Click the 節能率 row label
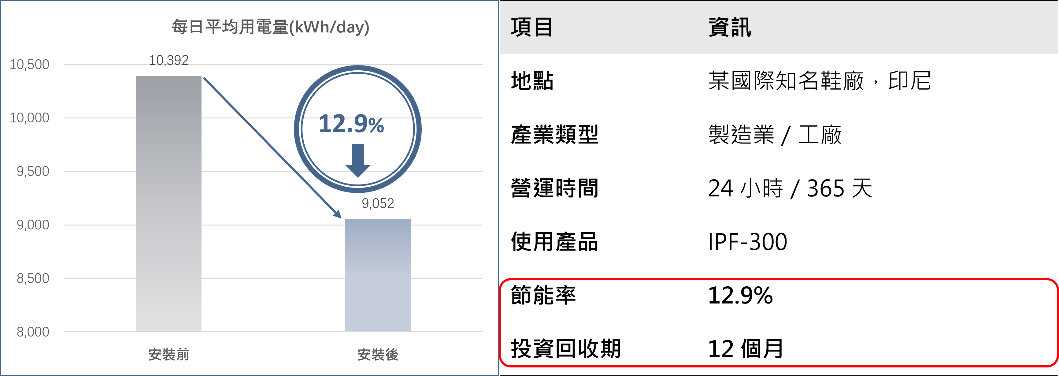 543,295
